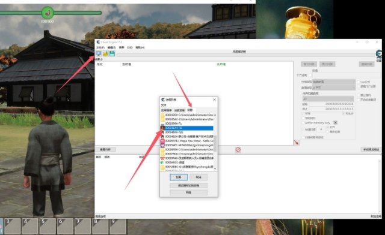Click the music app icon for I Hope You Know
Viewport: 385px width, 235px height.
(x=162, y=141)
